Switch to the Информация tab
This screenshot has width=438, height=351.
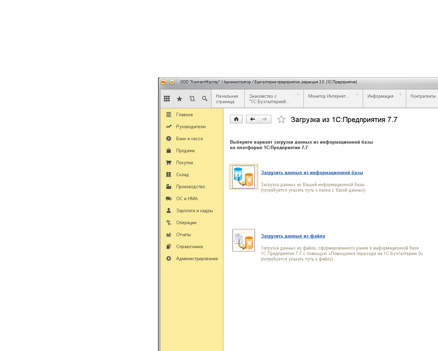pos(380,96)
